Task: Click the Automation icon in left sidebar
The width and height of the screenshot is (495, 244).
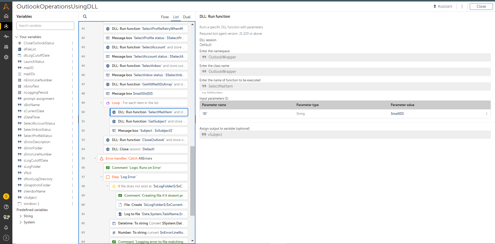Action: point(6,26)
